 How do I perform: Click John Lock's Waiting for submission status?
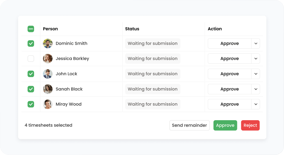(x=153, y=74)
